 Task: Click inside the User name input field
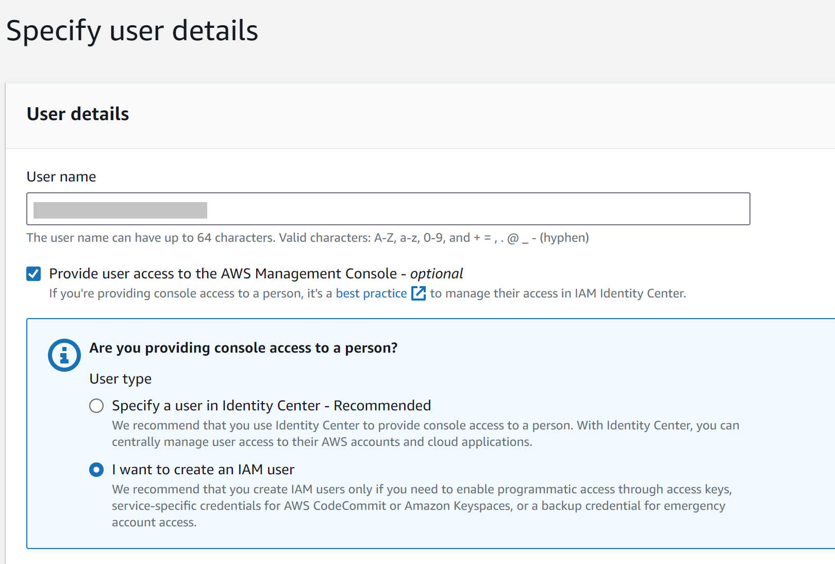tap(387, 209)
